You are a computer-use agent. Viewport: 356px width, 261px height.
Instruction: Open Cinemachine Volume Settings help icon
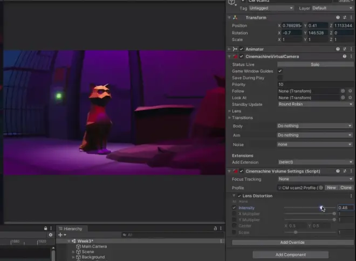point(338,171)
